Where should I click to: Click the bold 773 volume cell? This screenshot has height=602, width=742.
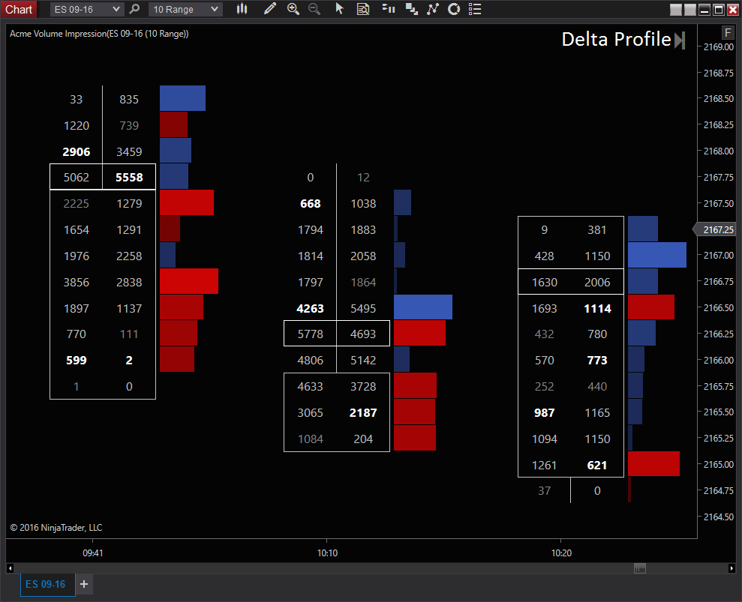(597, 361)
